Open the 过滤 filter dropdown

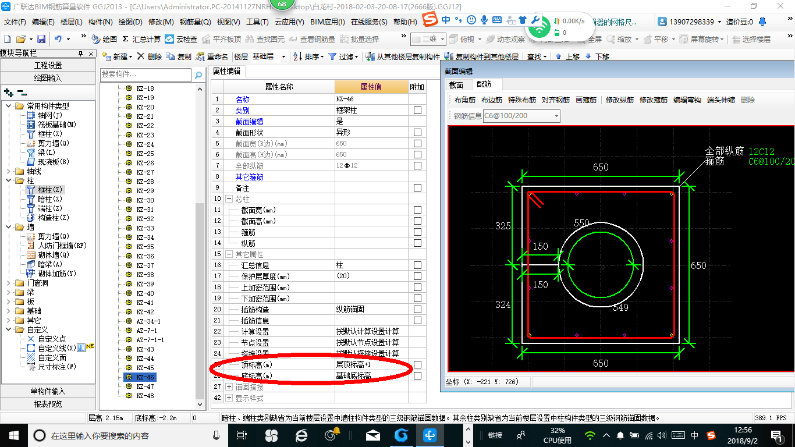coord(357,56)
